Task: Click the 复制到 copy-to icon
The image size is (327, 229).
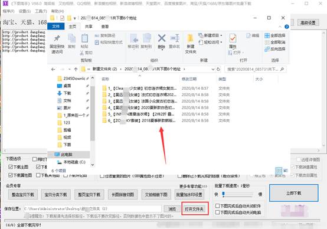Action: [146, 38]
